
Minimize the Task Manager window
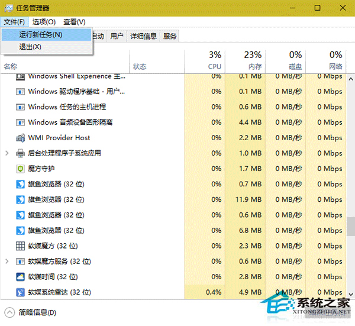(x=293, y=8)
